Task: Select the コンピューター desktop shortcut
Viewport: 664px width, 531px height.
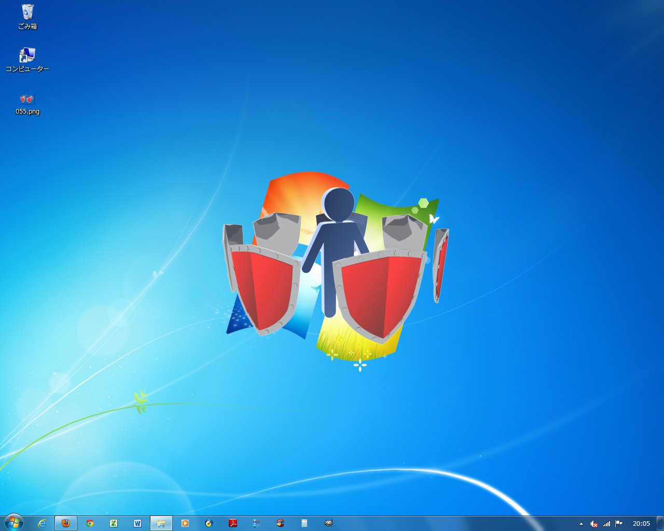Action: tap(27, 60)
